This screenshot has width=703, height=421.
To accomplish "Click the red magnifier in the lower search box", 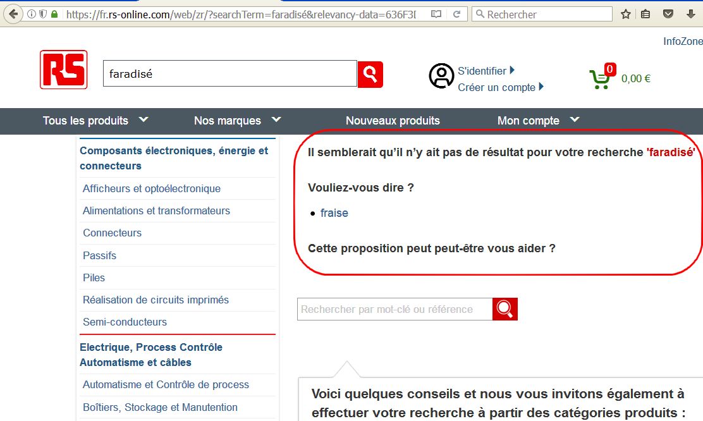I will coord(505,309).
